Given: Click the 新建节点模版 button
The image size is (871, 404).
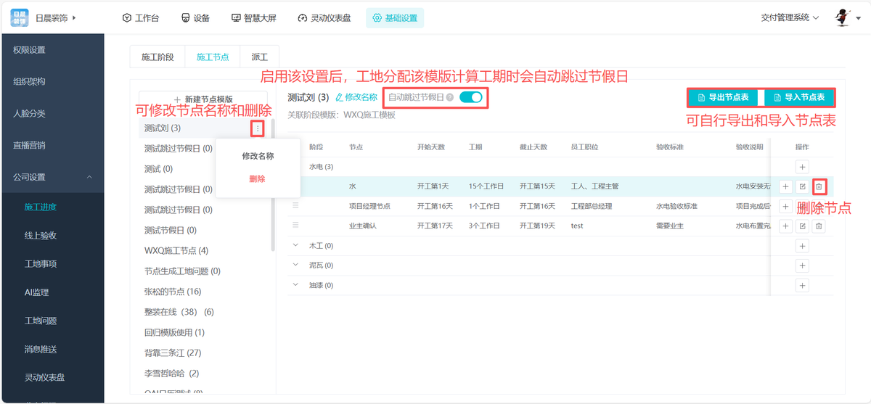Looking at the screenshot, I should click(x=203, y=99).
